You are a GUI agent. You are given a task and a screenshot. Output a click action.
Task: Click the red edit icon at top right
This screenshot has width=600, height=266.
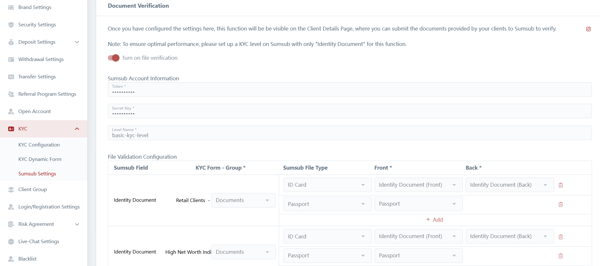588,29
